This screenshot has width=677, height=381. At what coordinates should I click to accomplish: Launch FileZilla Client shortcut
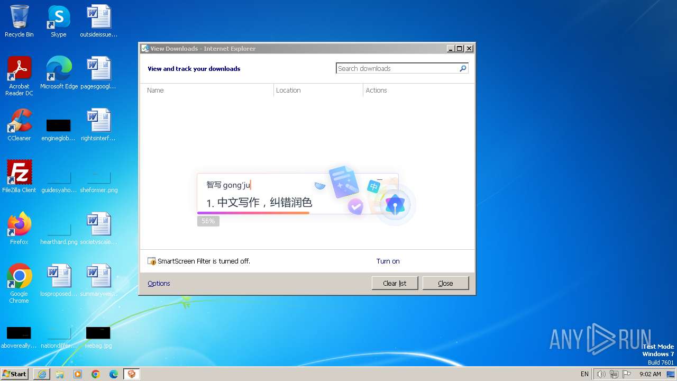(19, 176)
